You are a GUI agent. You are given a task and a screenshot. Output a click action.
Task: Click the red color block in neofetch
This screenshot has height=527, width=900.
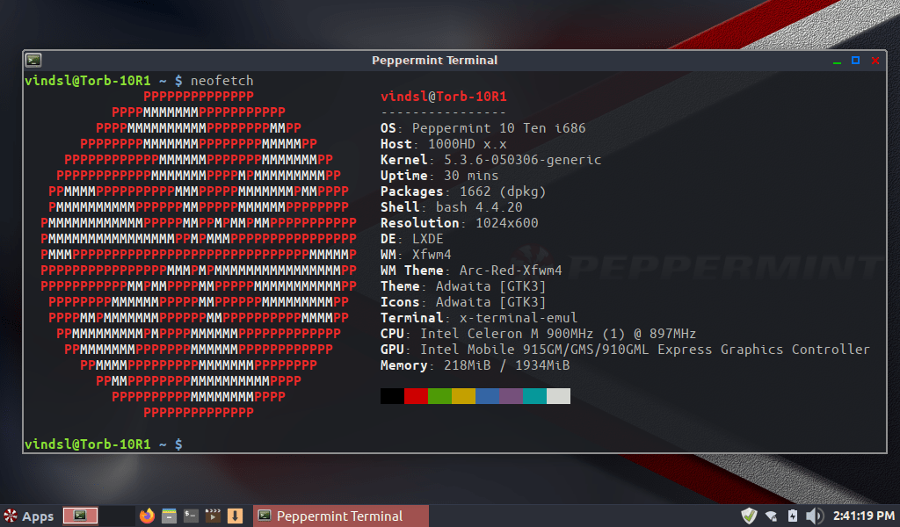[416, 396]
